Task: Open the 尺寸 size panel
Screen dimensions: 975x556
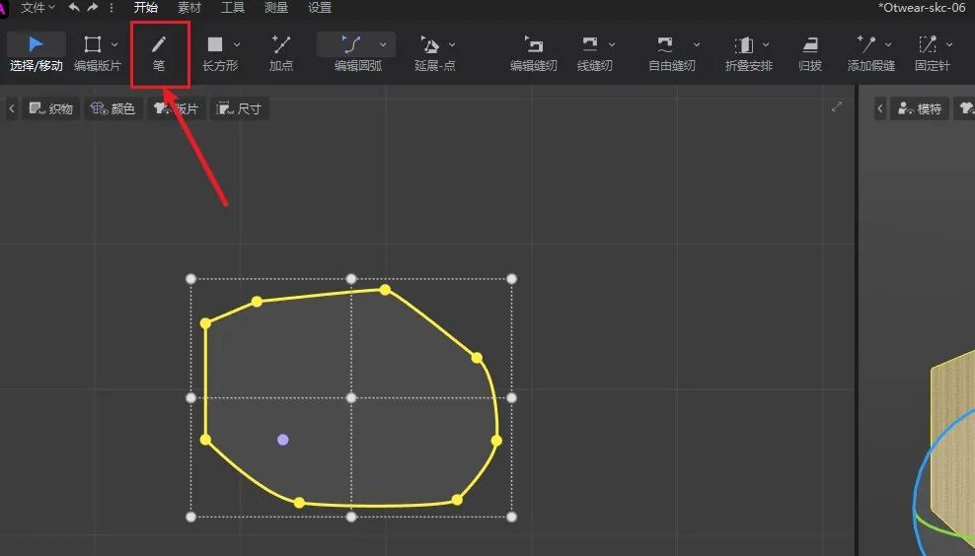Action: point(240,108)
